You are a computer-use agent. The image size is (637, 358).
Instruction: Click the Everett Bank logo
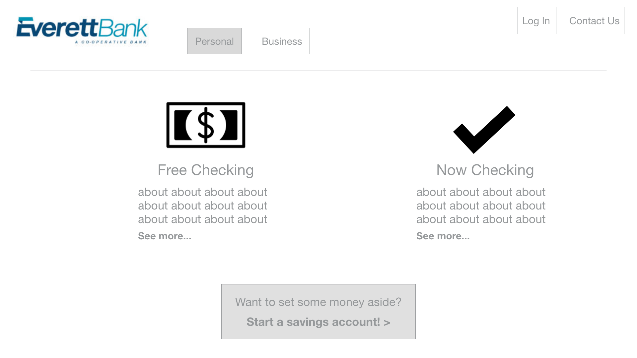pos(82,30)
